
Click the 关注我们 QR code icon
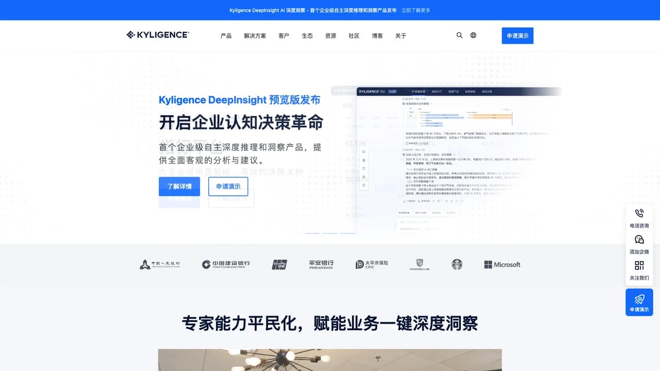pyautogui.click(x=639, y=265)
